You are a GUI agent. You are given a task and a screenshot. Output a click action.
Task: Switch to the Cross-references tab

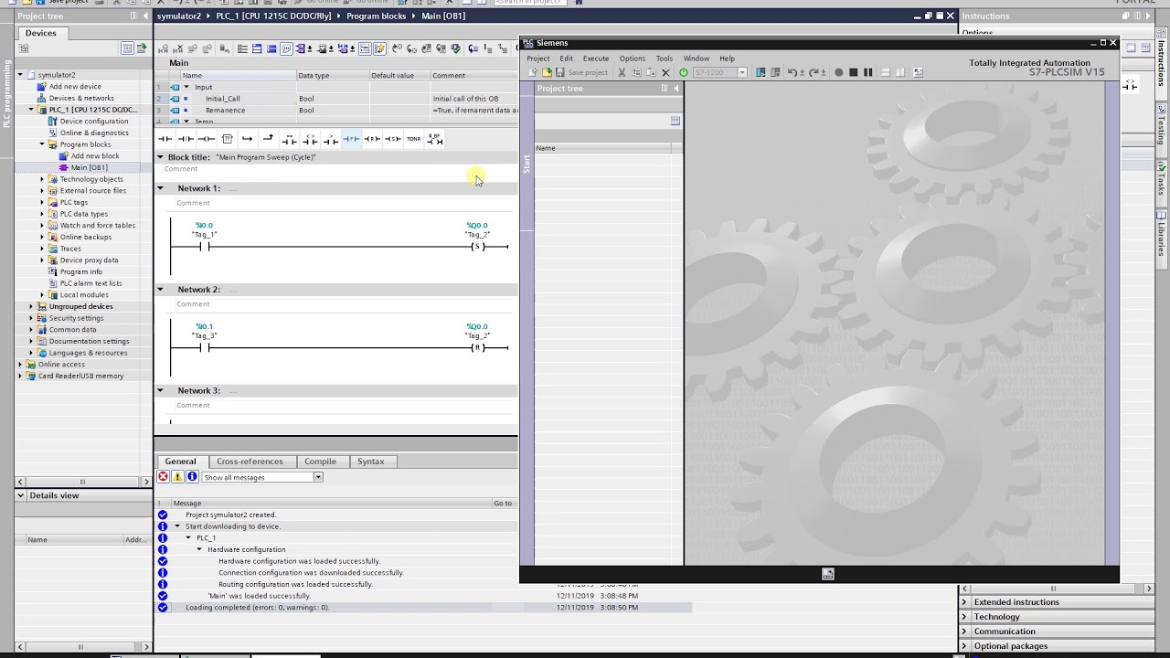point(250,462)
